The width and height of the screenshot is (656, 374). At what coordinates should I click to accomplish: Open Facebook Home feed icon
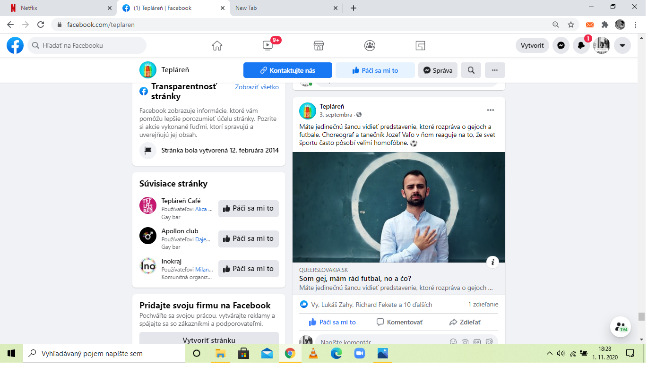217,45
